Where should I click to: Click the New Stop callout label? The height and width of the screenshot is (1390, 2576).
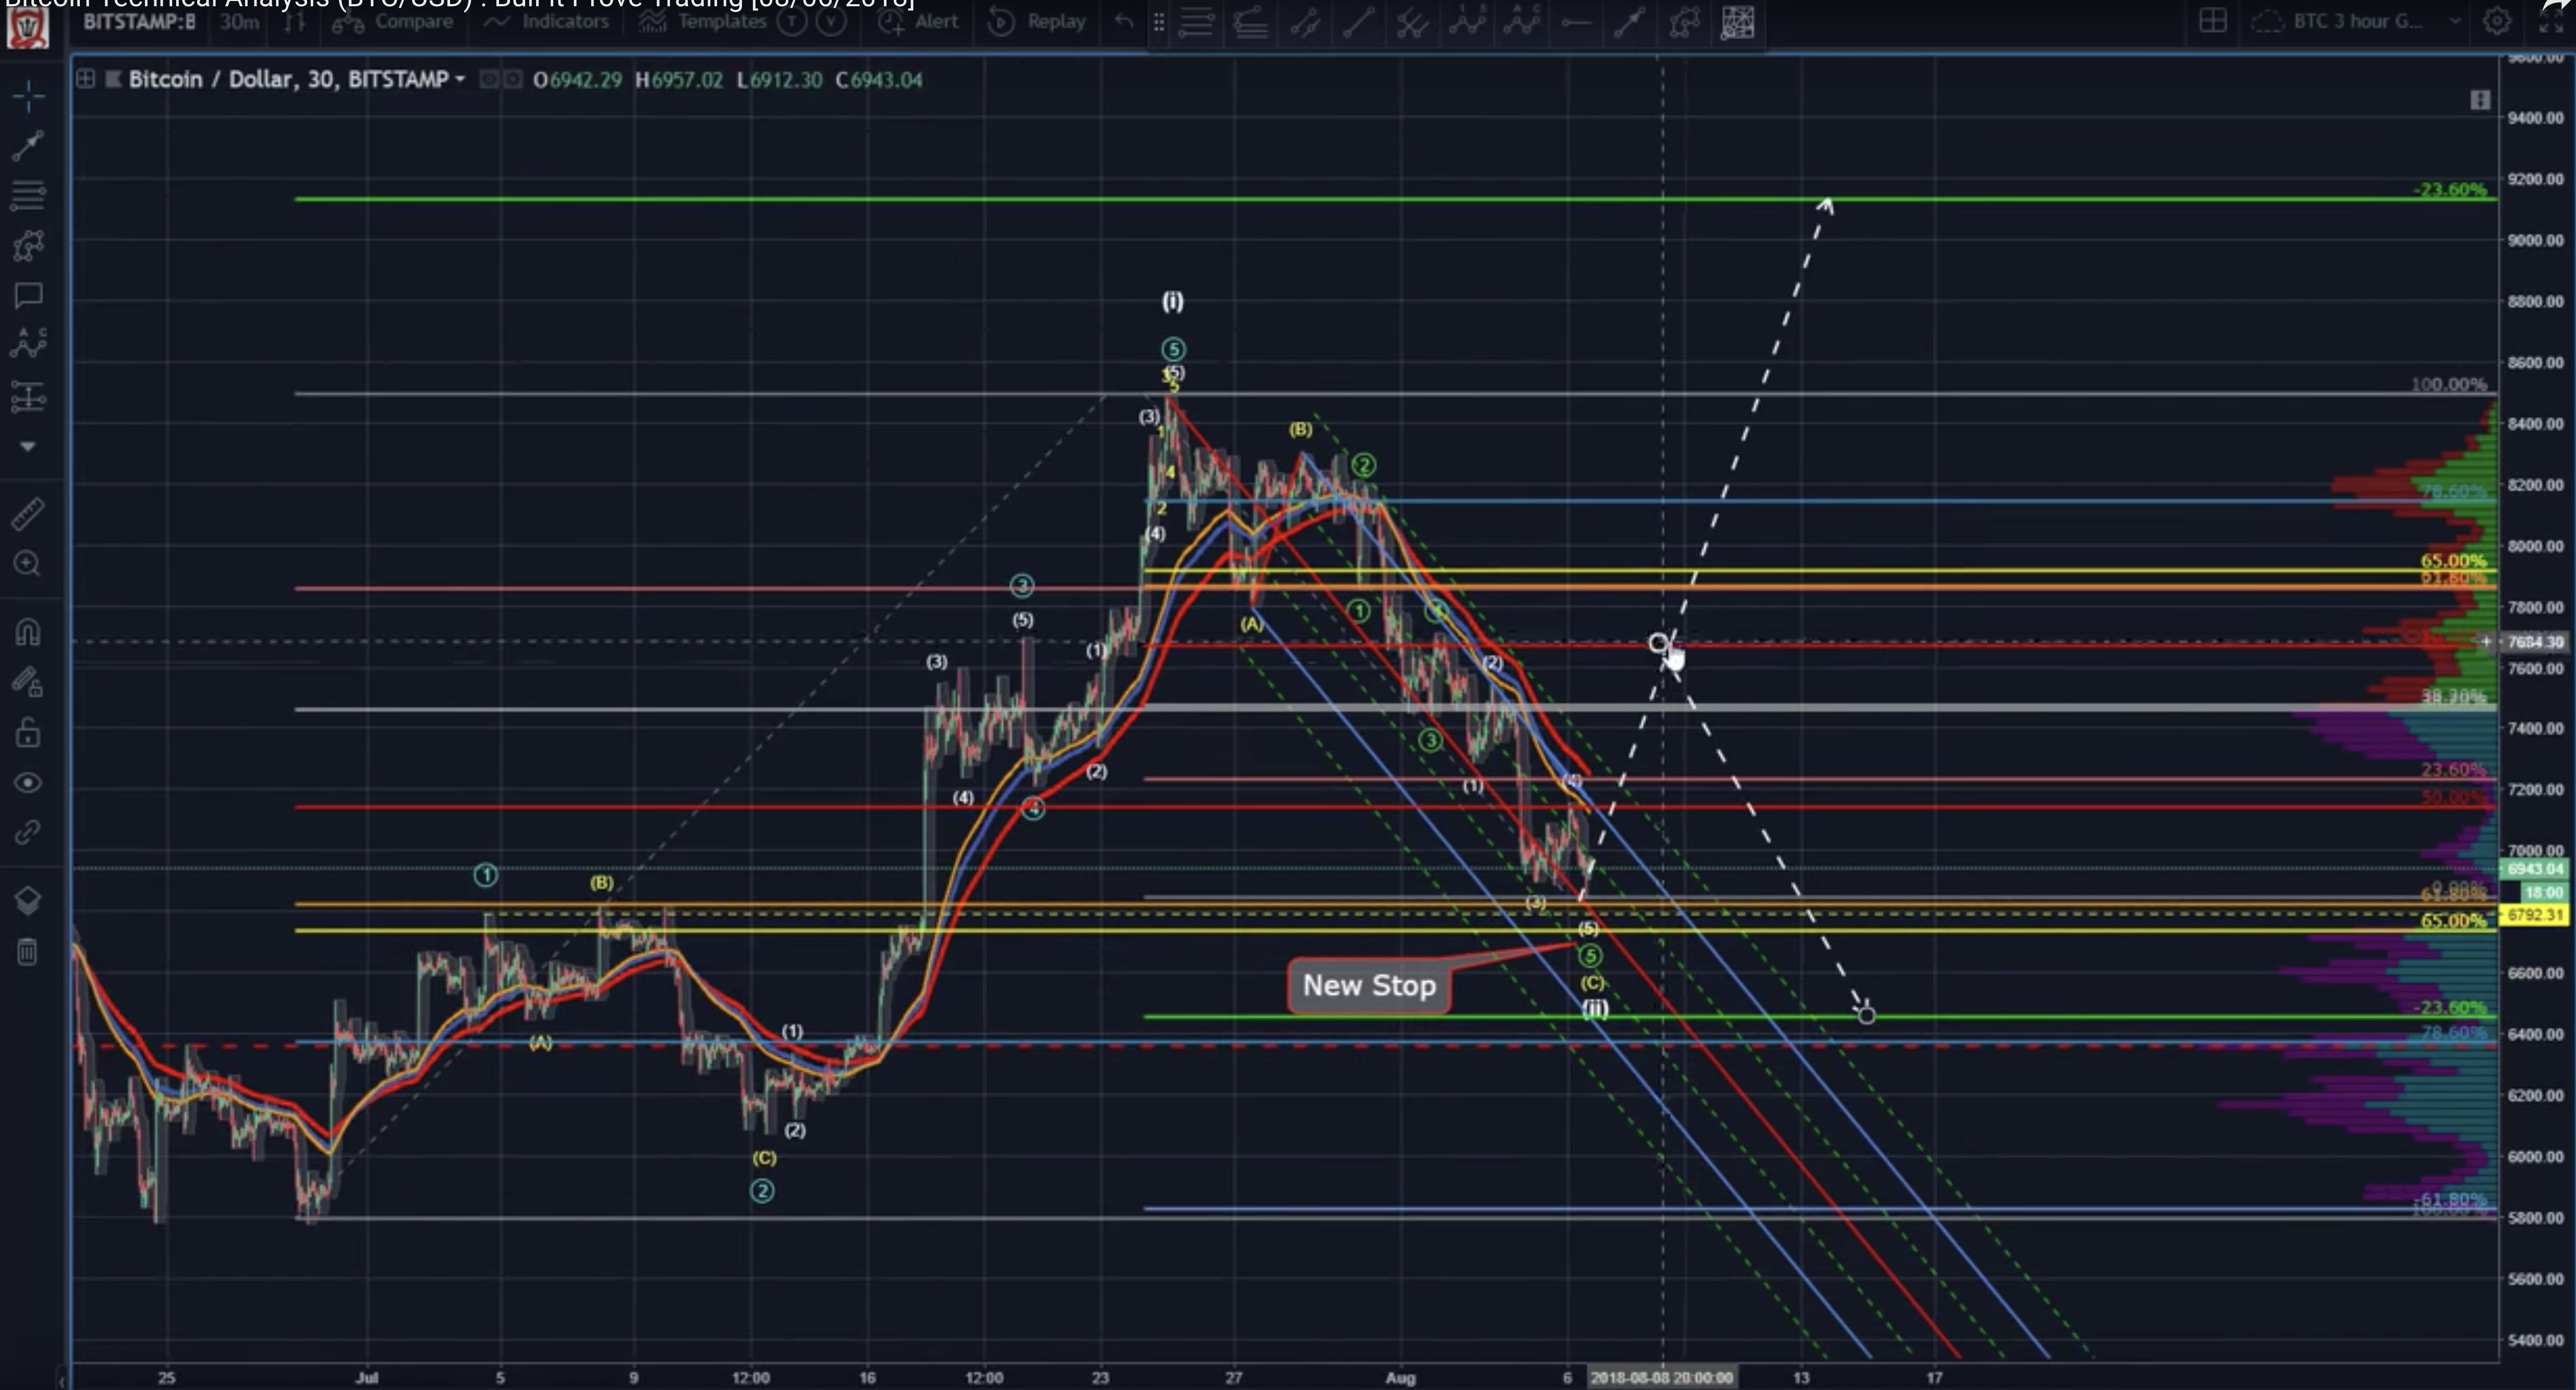coord(1369,986)
